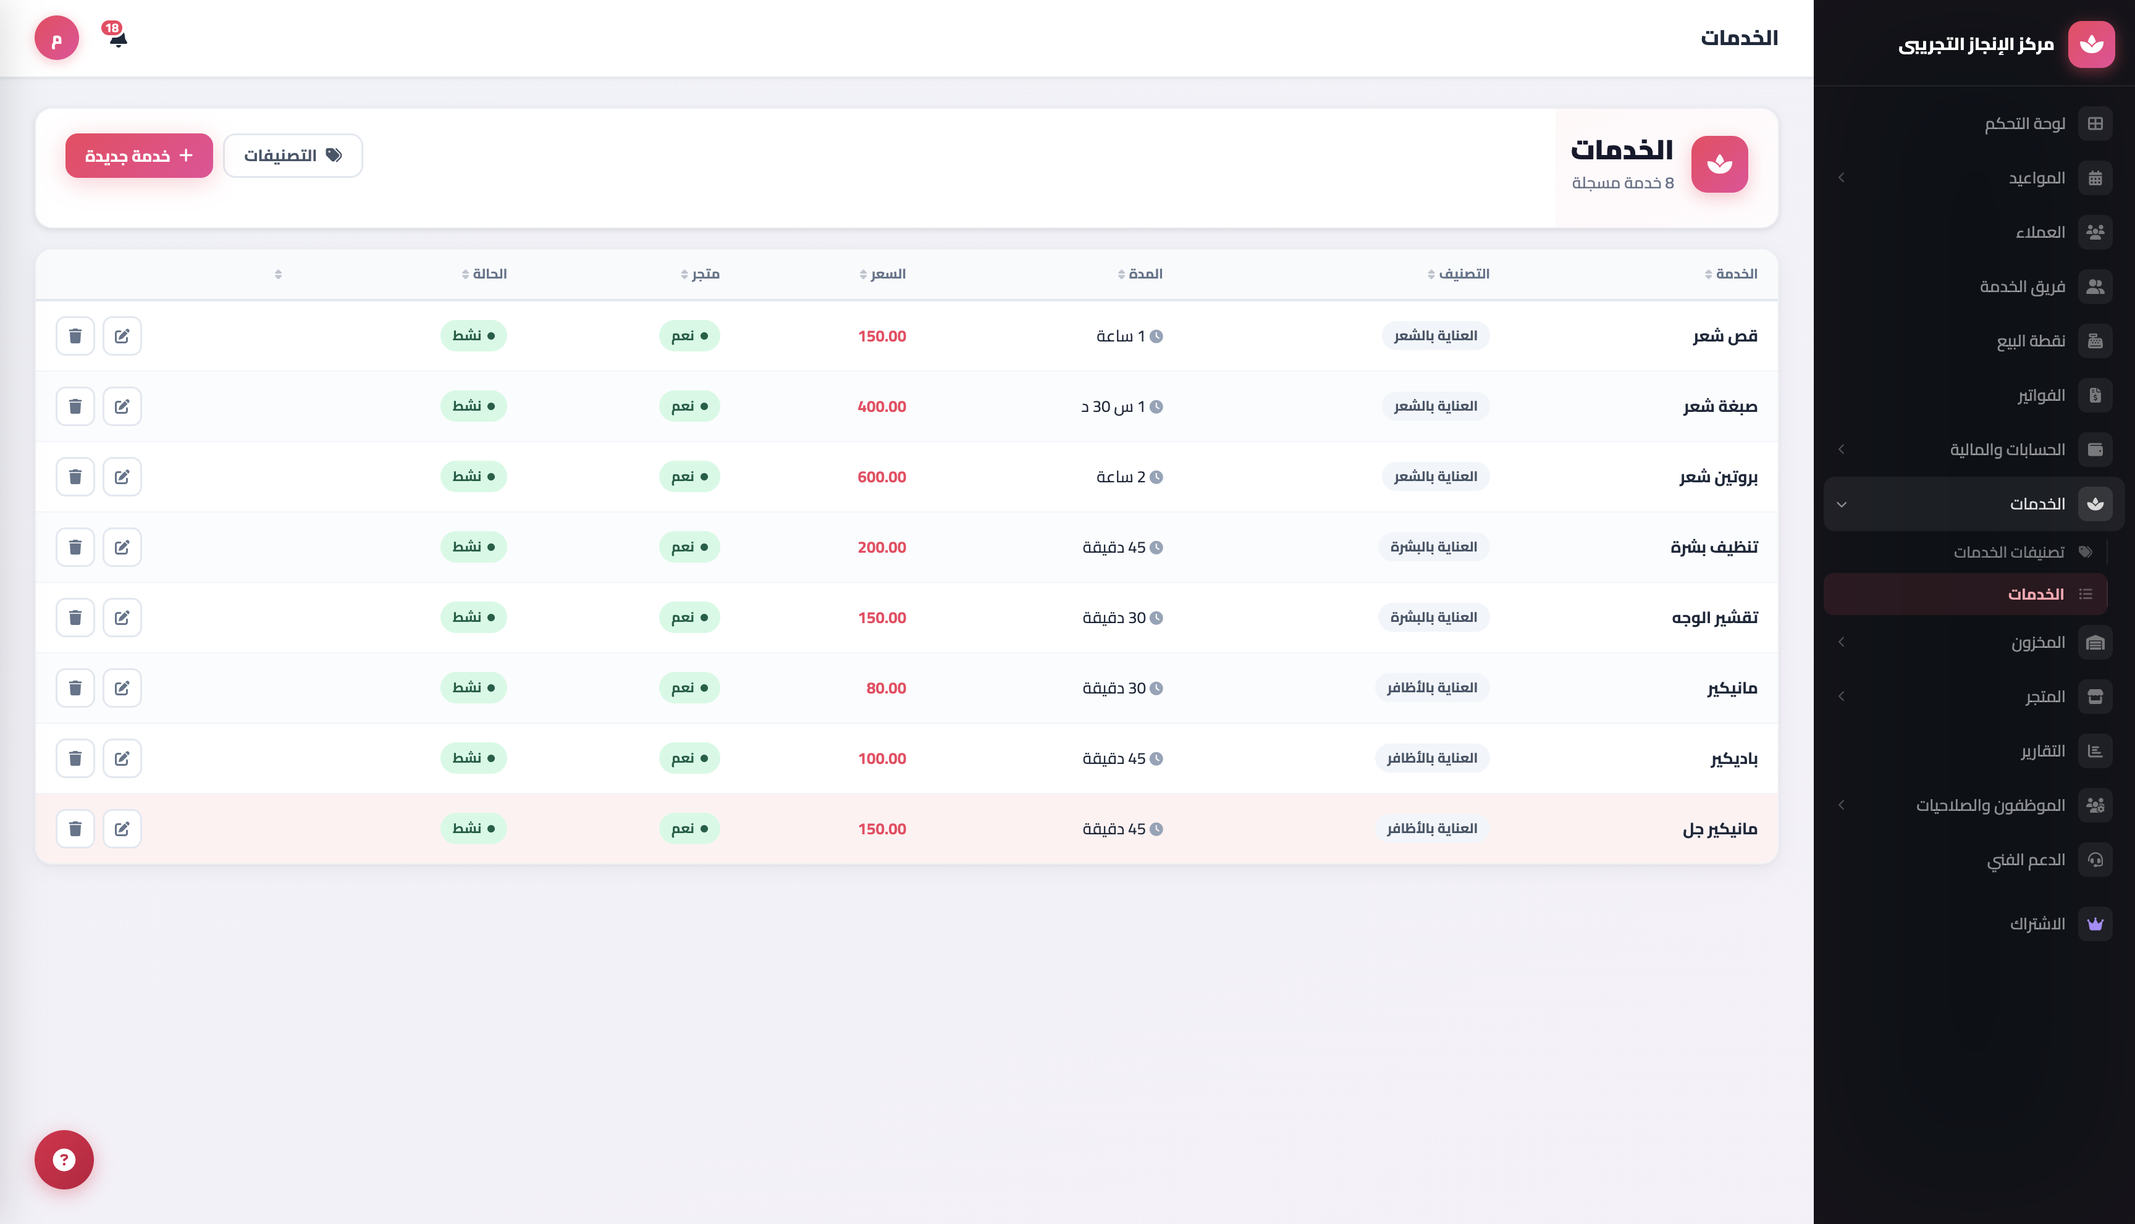Expand the الموظفون والصلاحيات sidebar menu
The image size is (2135, 1224).
point(1974,805)
